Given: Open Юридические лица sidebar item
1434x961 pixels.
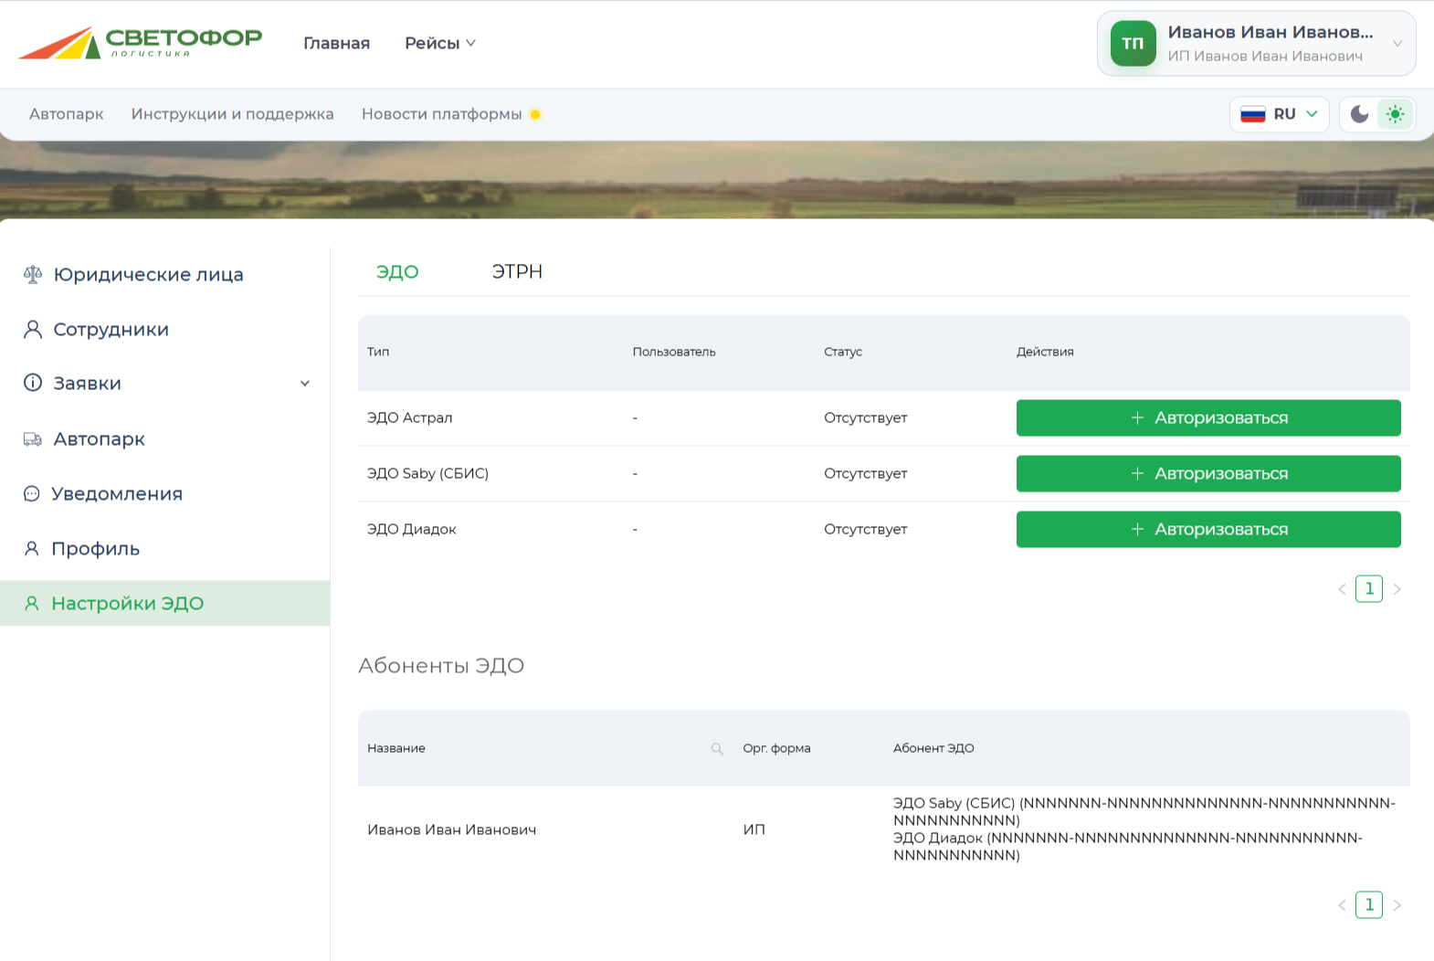Looking at the screenshot, I should click(164, 274).
